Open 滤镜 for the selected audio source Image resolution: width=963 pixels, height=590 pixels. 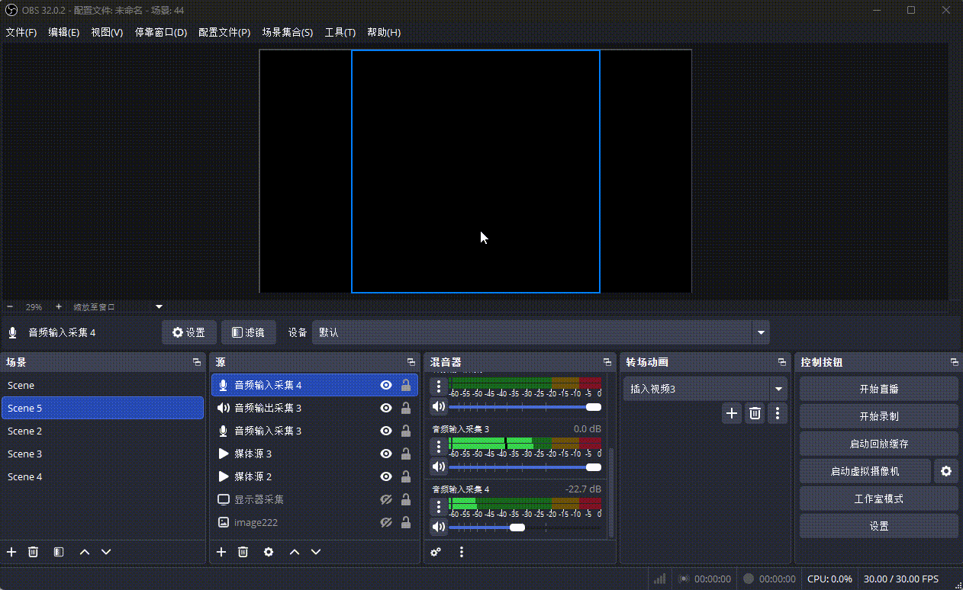pyautogui.click(x=248, y=332)
